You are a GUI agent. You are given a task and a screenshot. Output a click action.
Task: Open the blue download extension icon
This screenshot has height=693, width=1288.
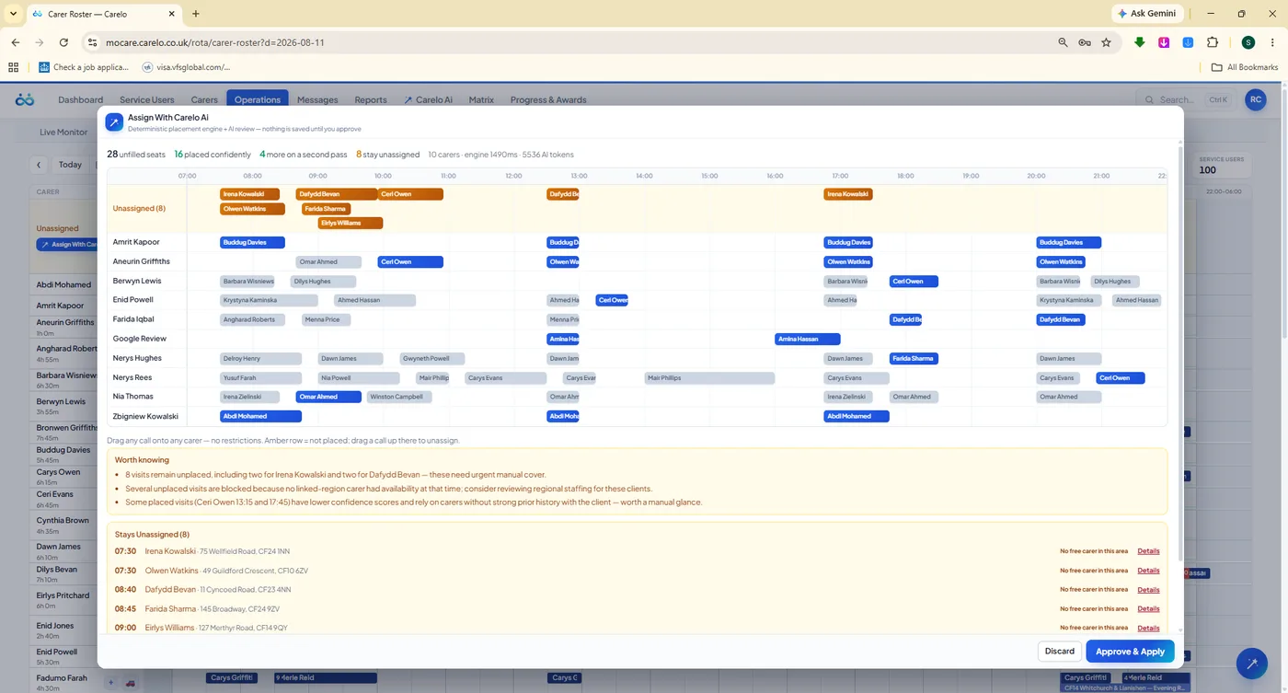click(1188, 42)
